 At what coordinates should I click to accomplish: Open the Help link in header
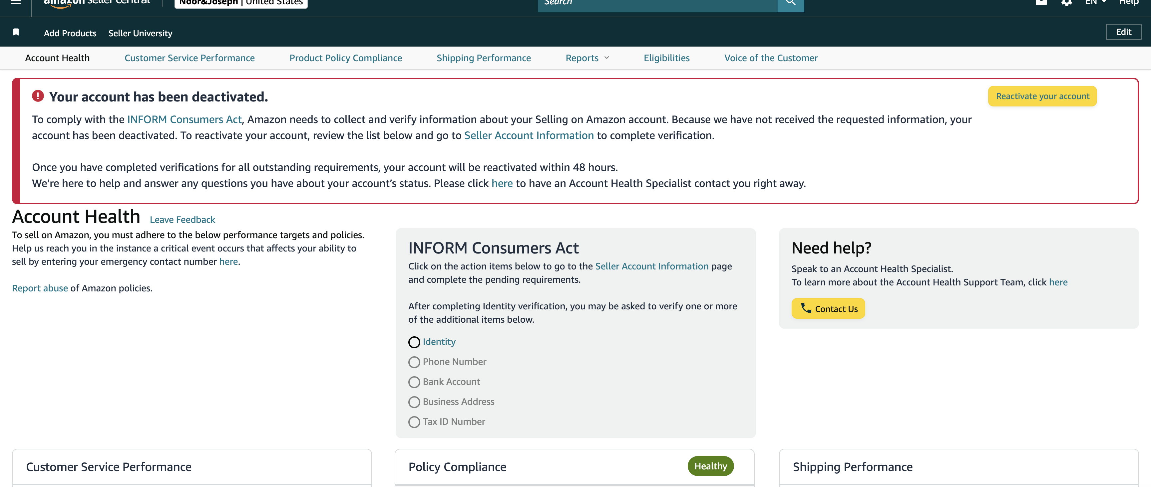1128,2
